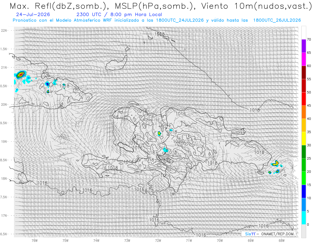Viewport: 316px width, 244px height.
Task: Click the gray below-0 dBZ colorbar band
Action: 304,231
